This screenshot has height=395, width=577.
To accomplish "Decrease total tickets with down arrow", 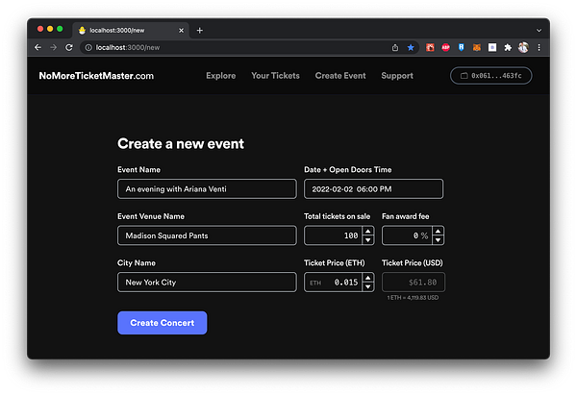I will point(368,240).
